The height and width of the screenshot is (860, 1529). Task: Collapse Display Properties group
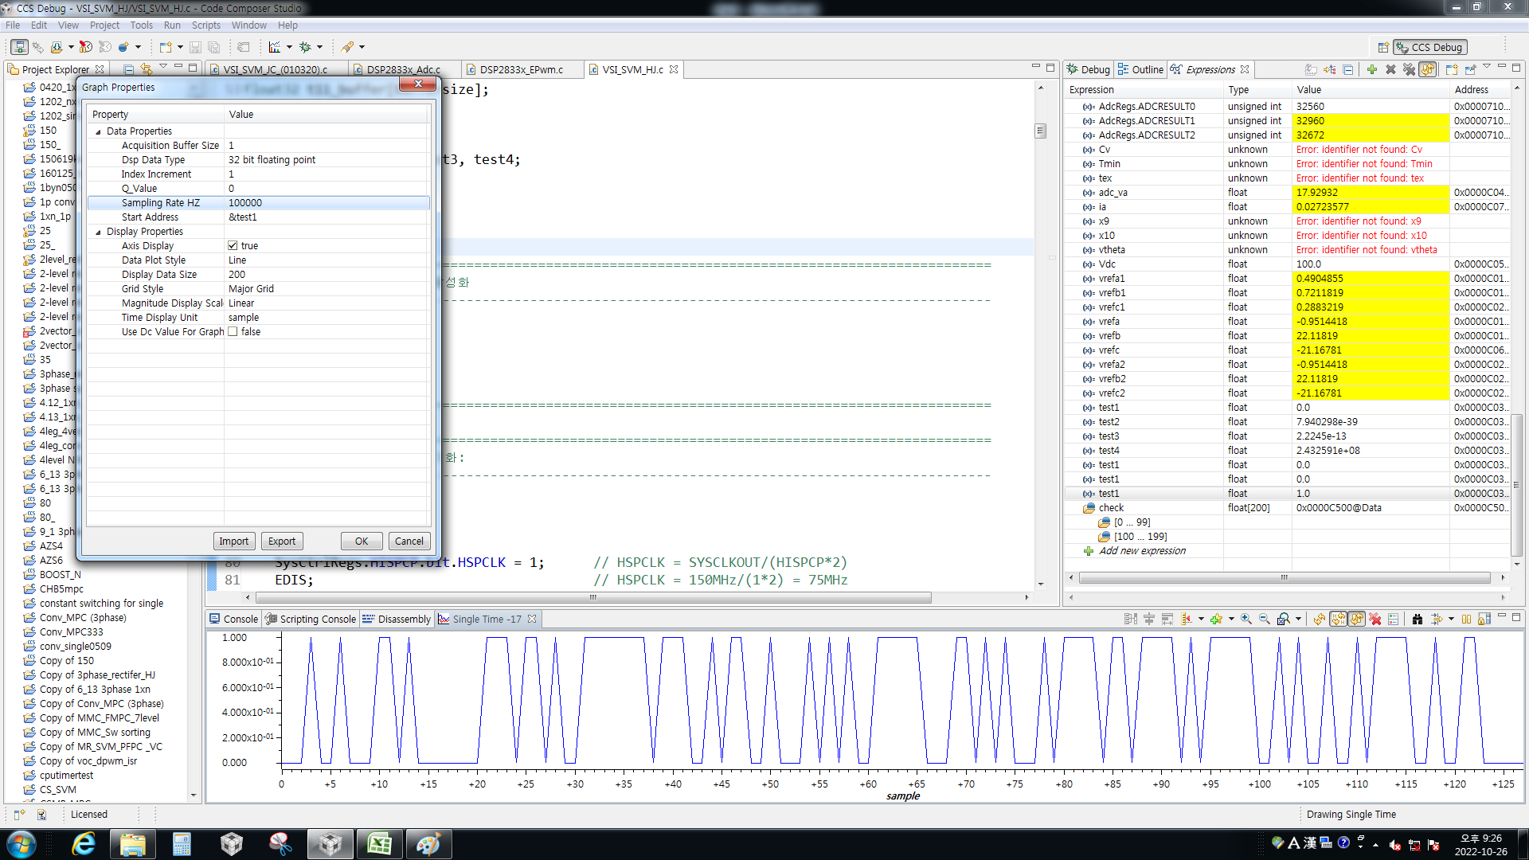tap(98, 232)
